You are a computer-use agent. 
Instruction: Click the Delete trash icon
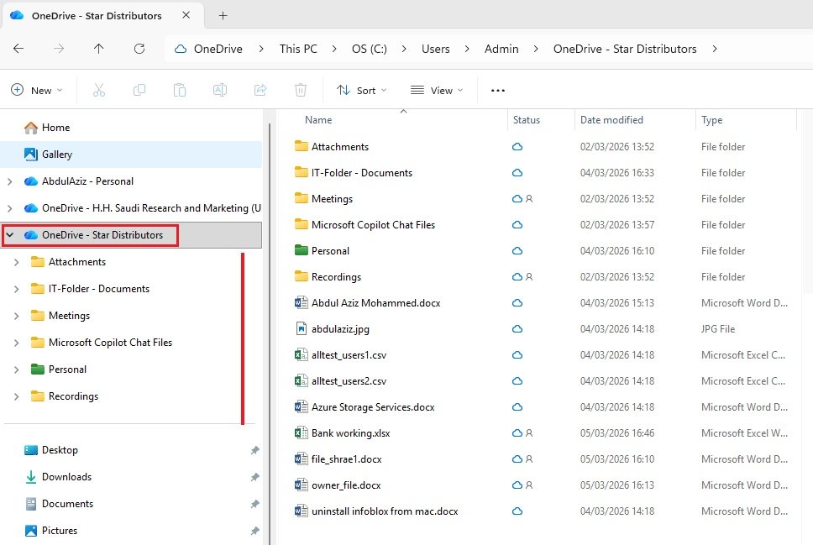[301, 90]
